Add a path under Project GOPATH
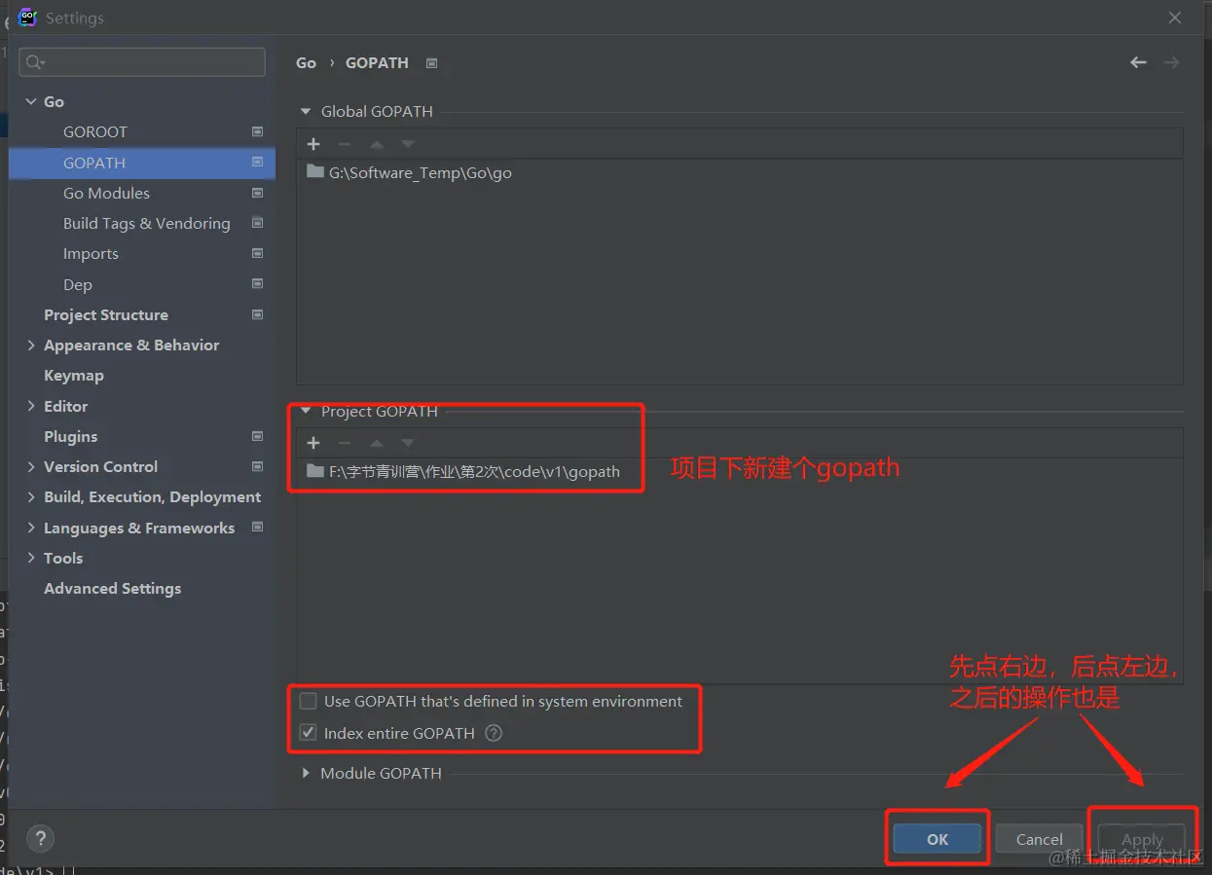Image resolution: width=1212 pixels, height=875 pixels. click(x=313, y=442)
